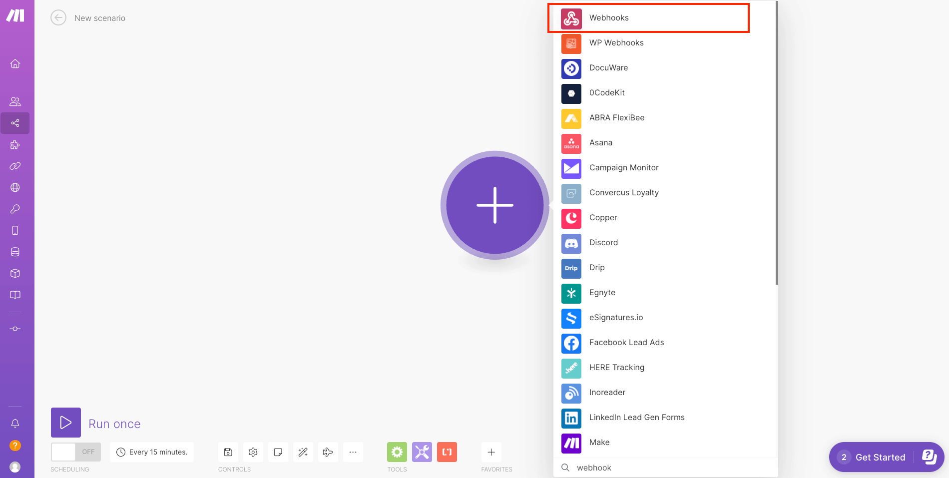Open the Home page from sidebar

pos(15,64)
